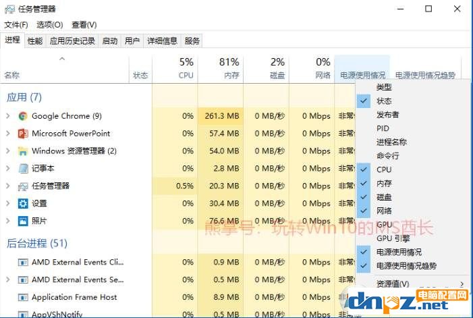Click the Microsoft PowerPoint icon

23,134
